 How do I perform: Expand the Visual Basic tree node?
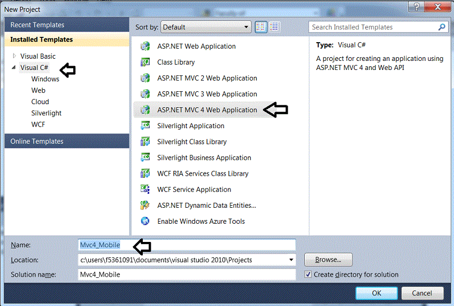14,56
